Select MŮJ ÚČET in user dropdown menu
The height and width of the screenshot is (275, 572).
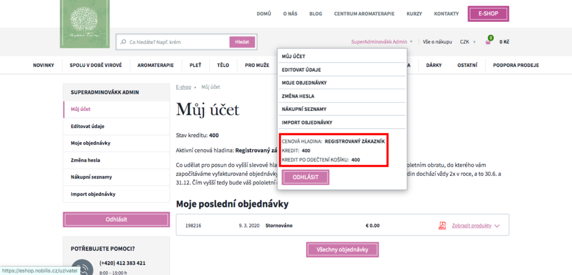342,56
